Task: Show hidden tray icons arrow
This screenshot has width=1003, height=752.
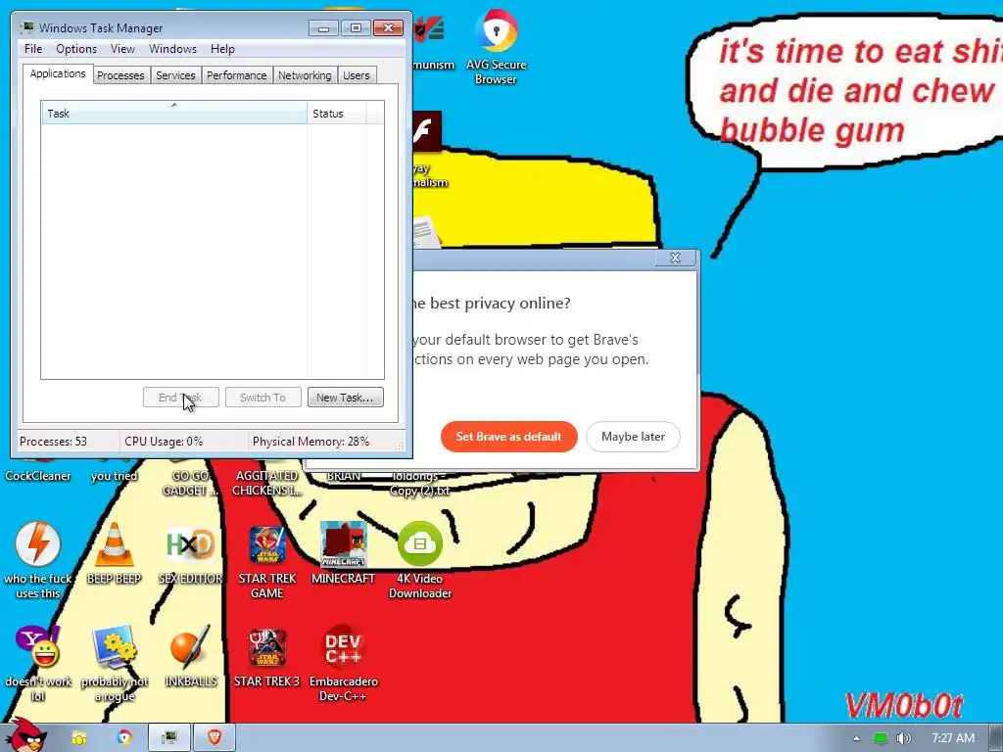Action: 856,738
